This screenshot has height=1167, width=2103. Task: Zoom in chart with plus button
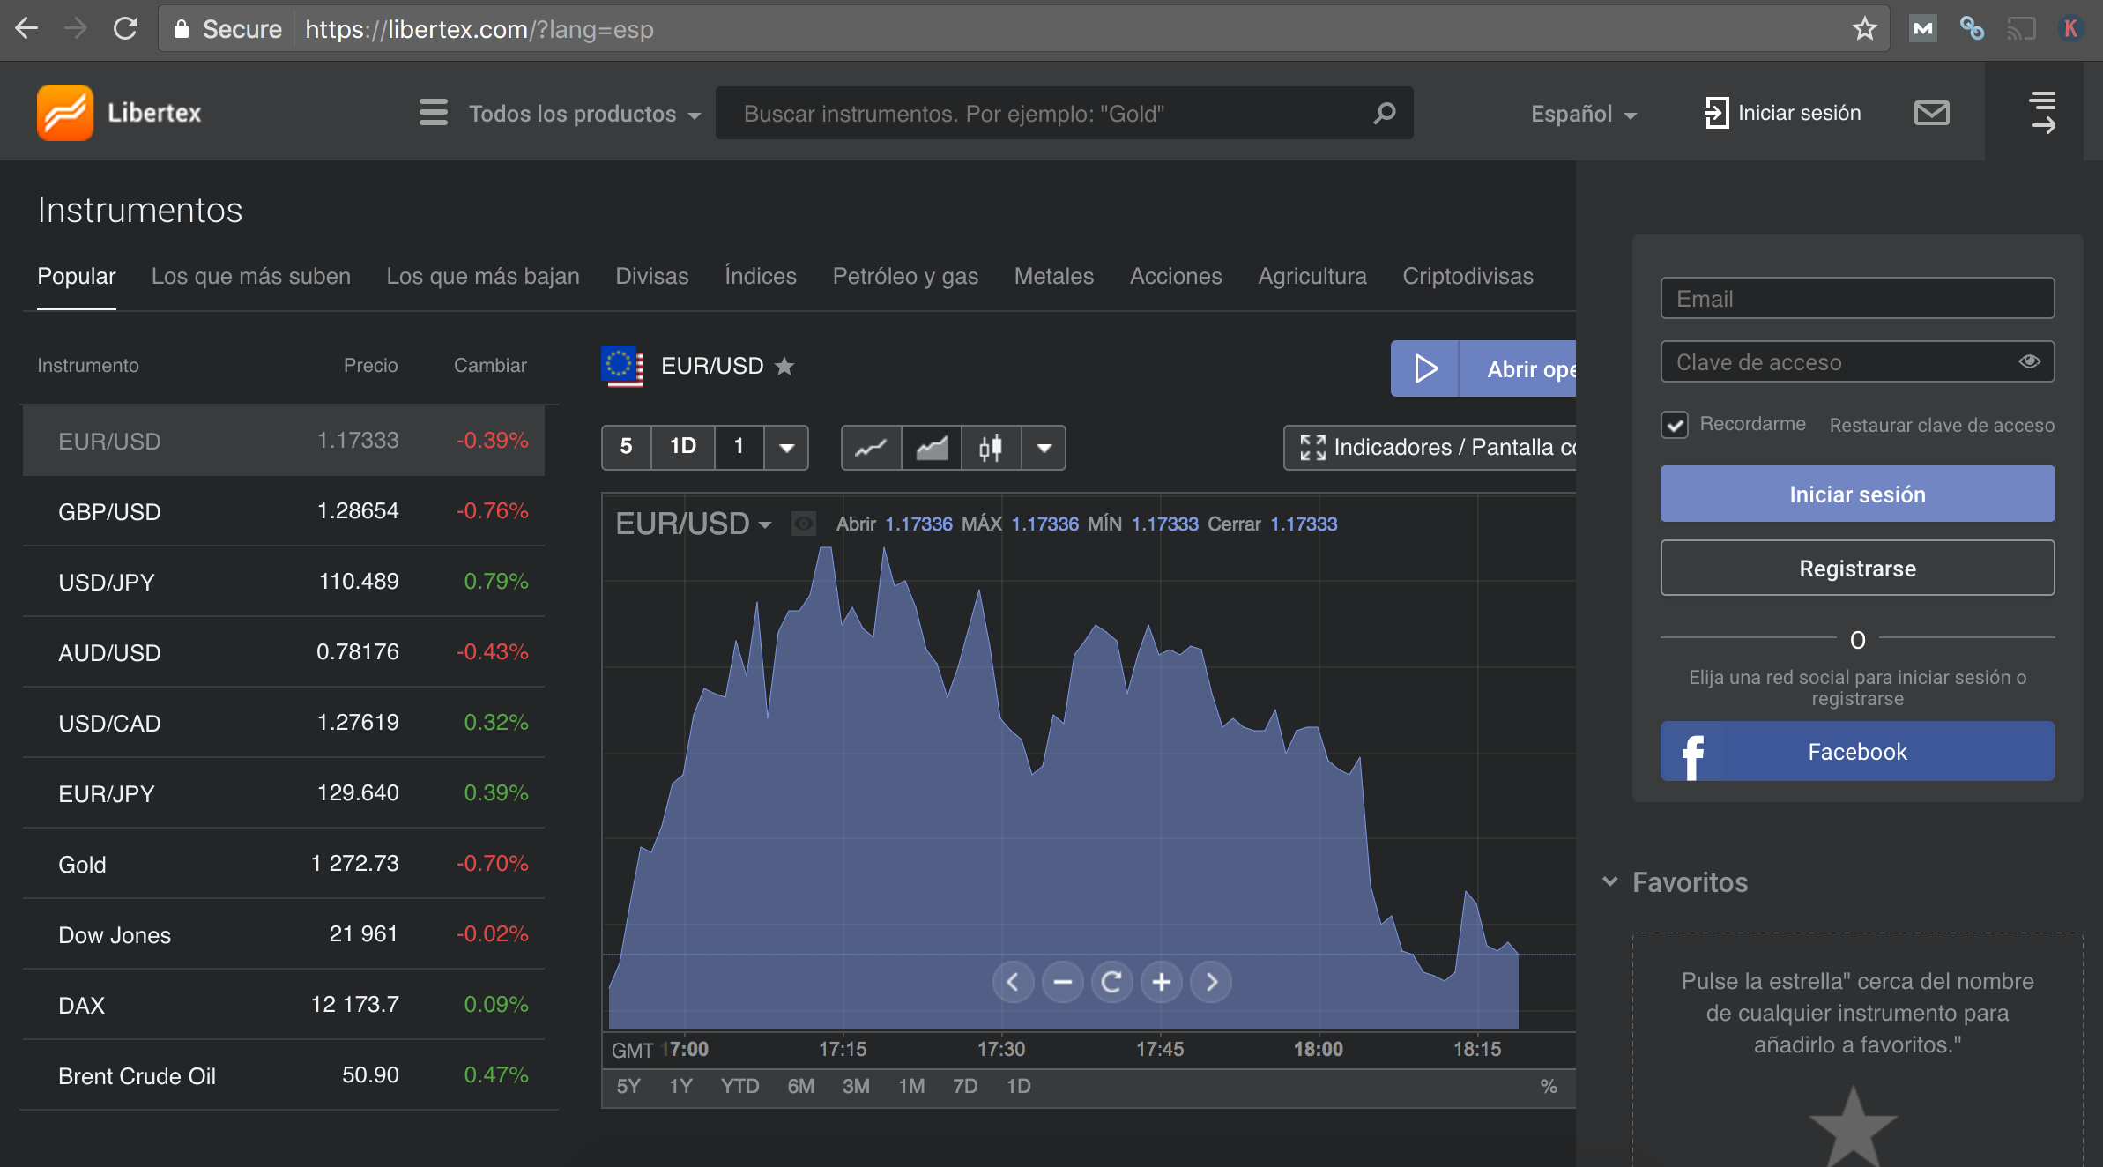click(1162, 981)
